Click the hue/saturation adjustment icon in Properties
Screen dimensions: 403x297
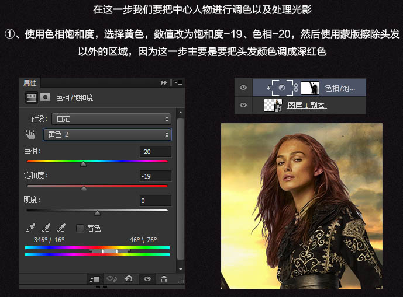(x=32, y=97)
